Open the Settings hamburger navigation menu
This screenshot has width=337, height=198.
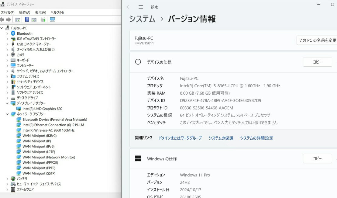(x=141, y=7)
